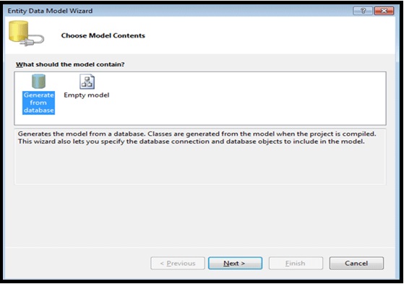Click the Finish button
The width and height of the screenshot is (417, 284).
click(x=296, y=263)
